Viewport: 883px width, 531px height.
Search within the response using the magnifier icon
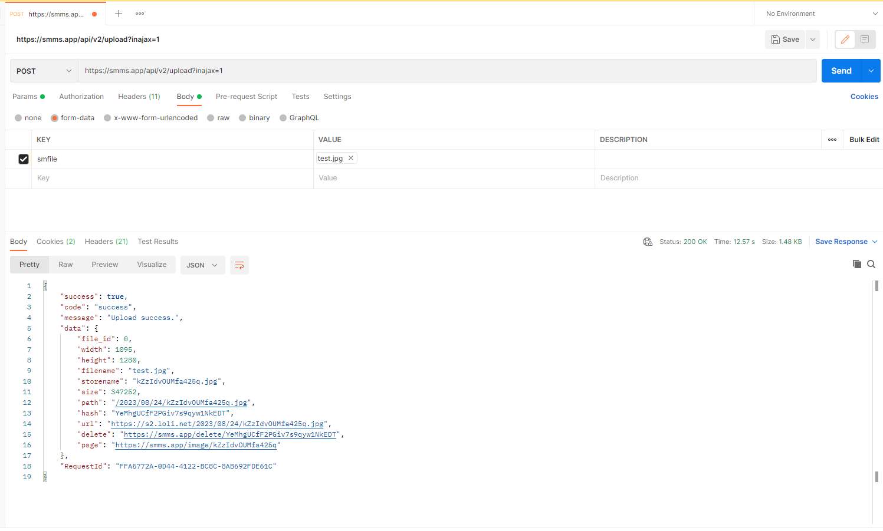click(x=871, y=264)
